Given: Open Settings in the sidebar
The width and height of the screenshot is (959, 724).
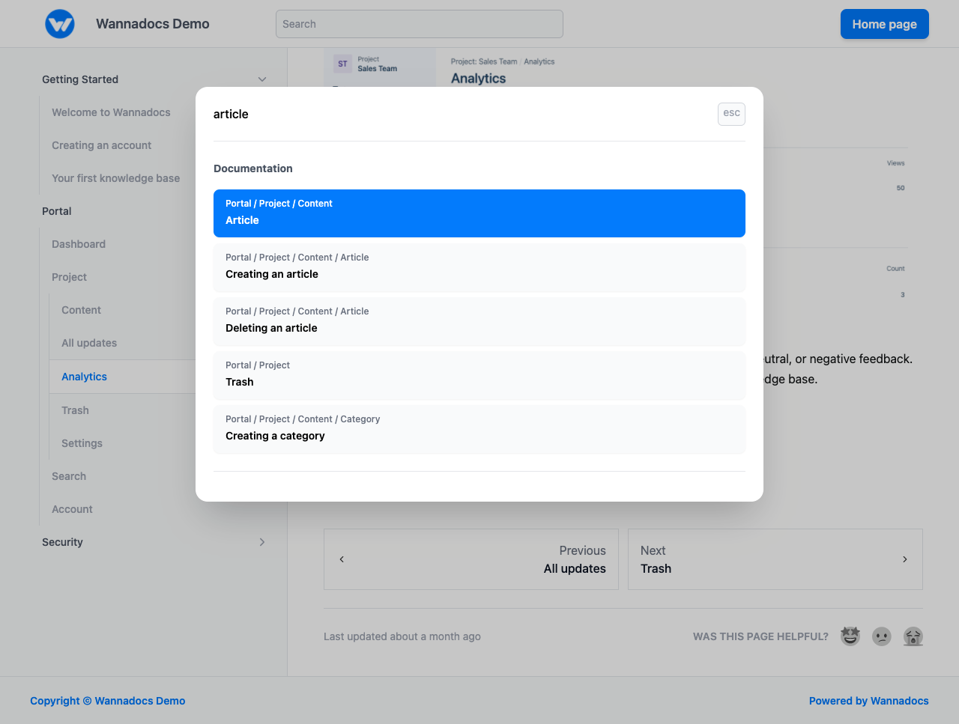Looking at the screenshot, I should [x=82, y=443].
